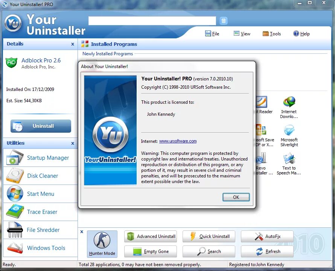The height and width of the screenshot is (271, 335).
Task: Click 'Registered to:John Kennedy' in status bar
Action: click(x=257, y=265)
